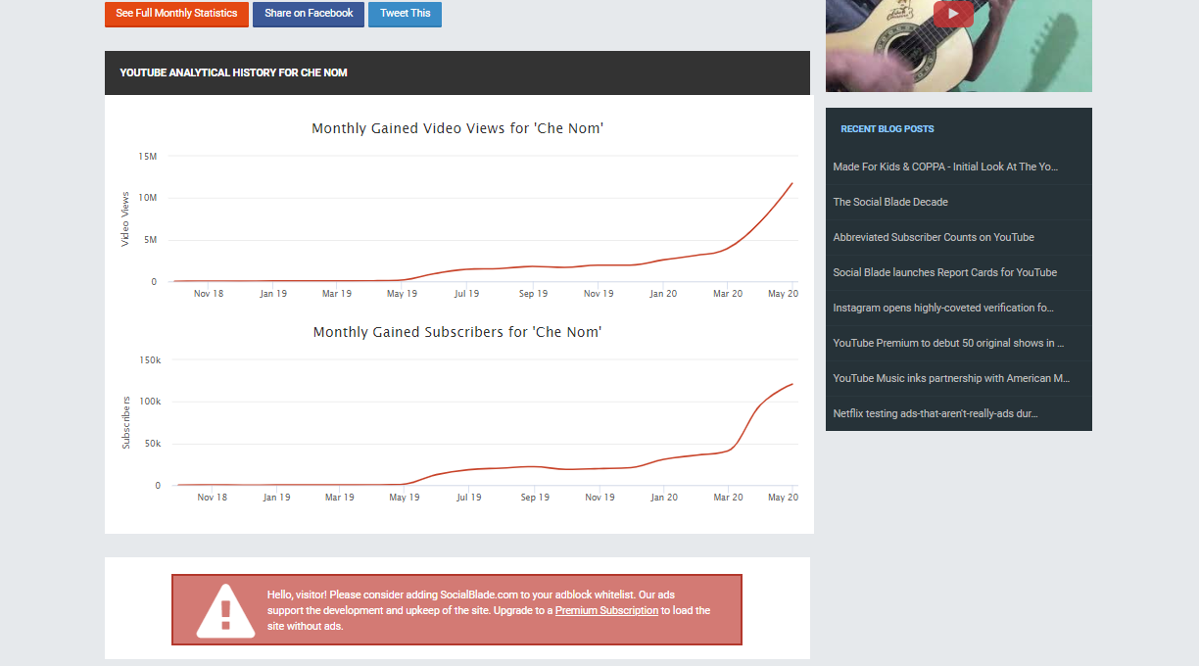Screen dimensions: 1199x666
Task: Click the views line peak near May 20
Action: (x=791, y=183)
